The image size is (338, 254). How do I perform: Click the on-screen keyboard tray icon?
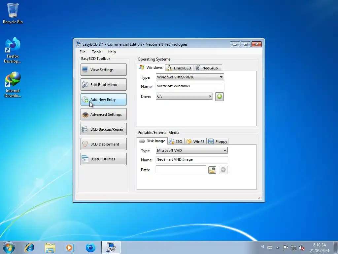tap(270, 247)
